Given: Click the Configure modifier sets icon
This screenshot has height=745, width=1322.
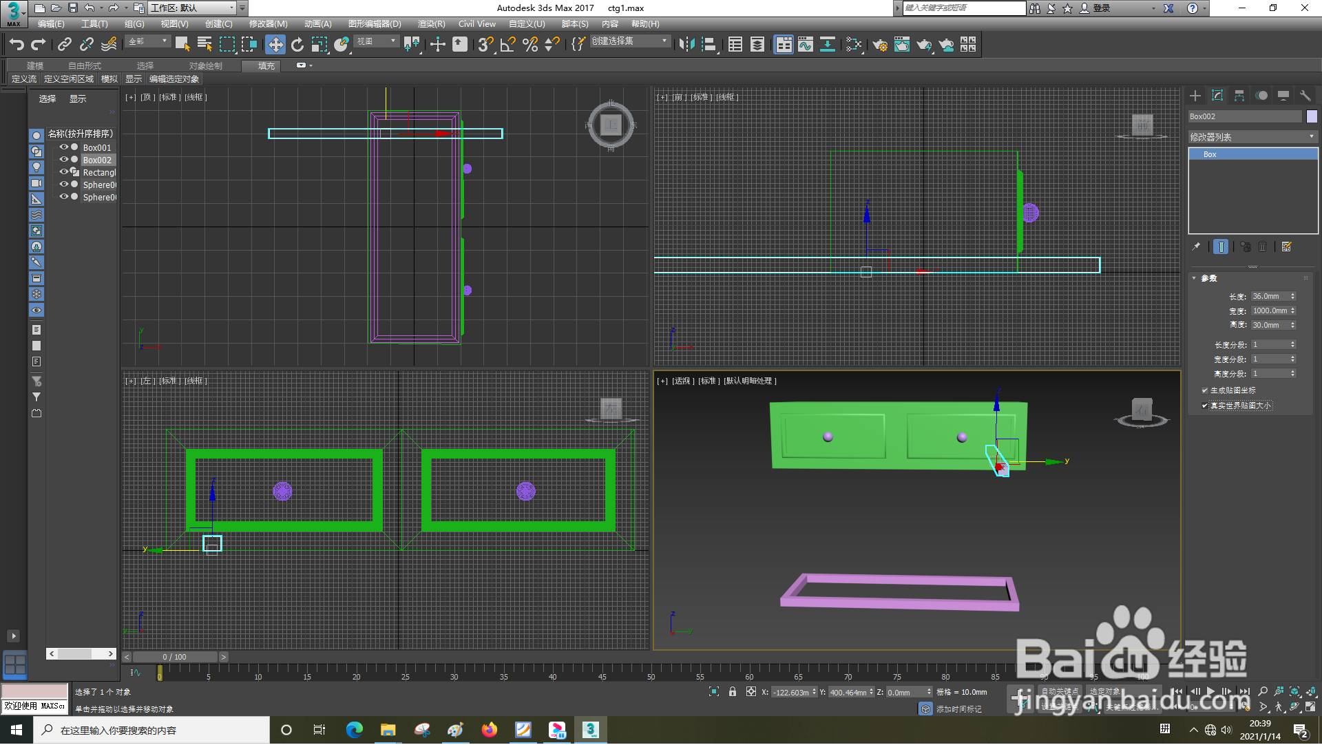Looking at the screenshot, I should 1286,246.
